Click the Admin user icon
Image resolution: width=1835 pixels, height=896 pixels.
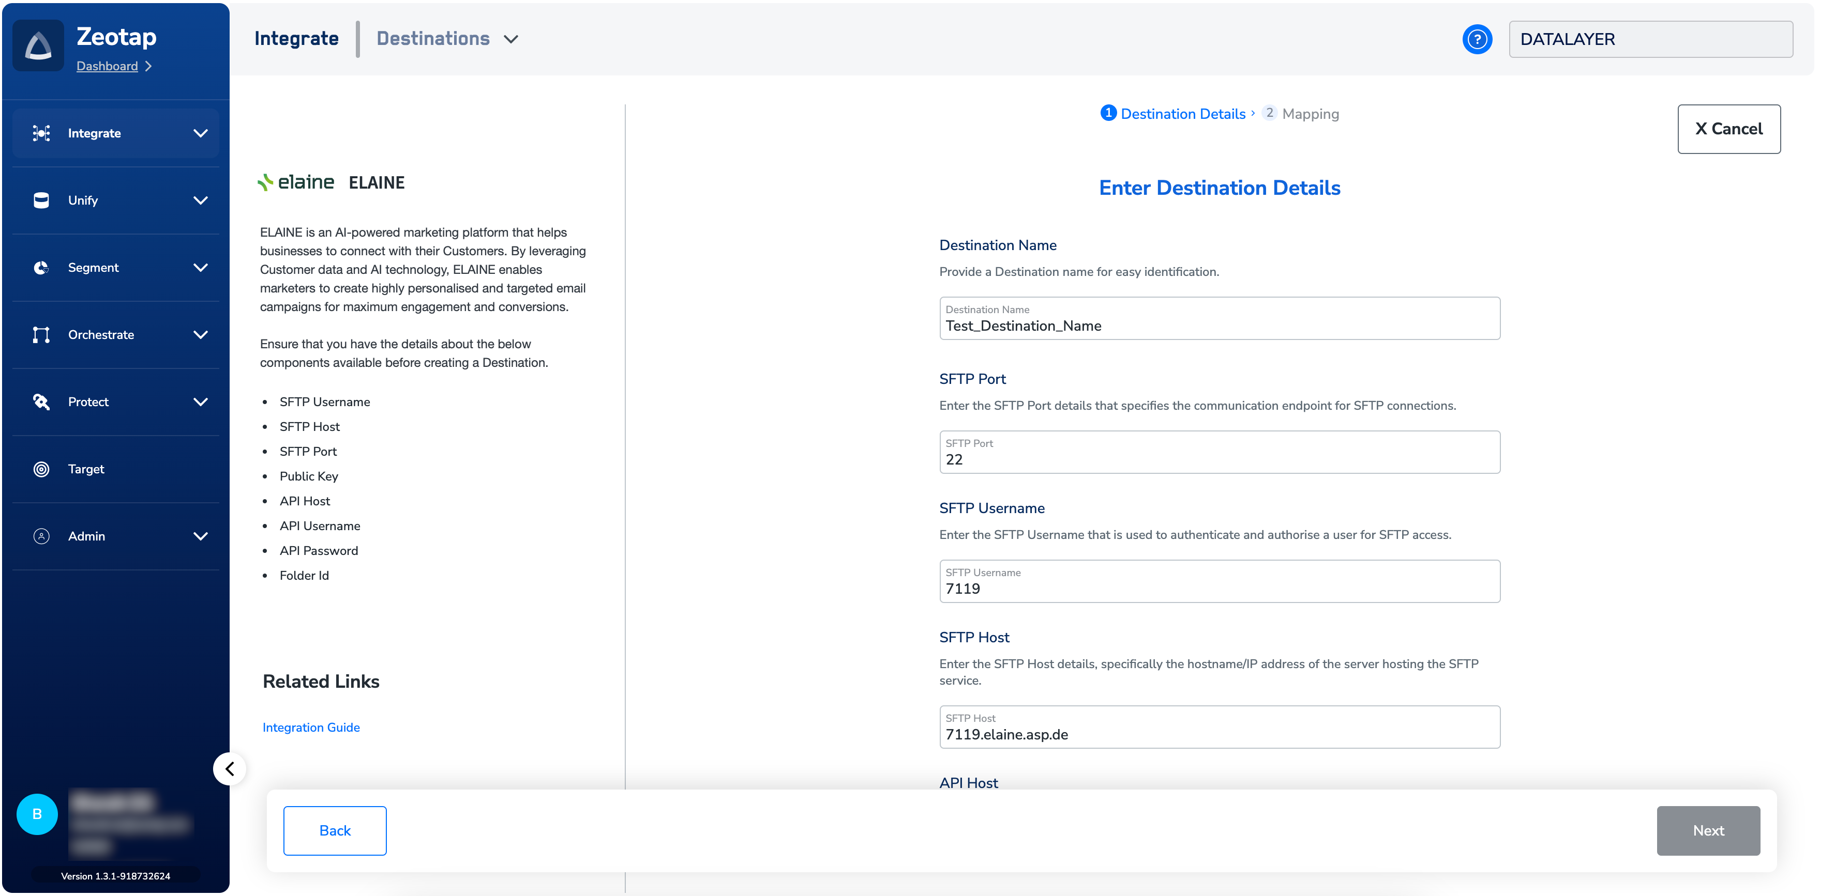[x=41, y=536]
